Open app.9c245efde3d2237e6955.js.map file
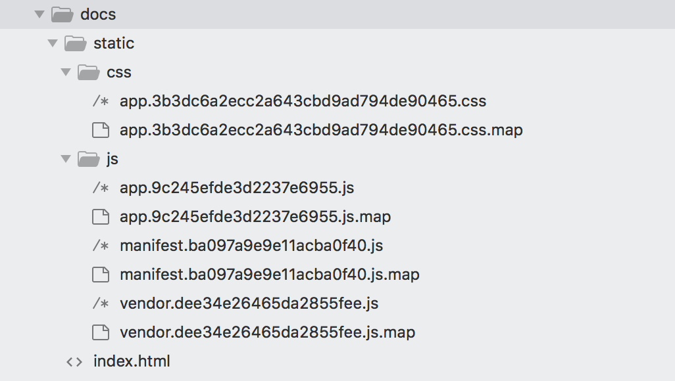 coord(255,217)
